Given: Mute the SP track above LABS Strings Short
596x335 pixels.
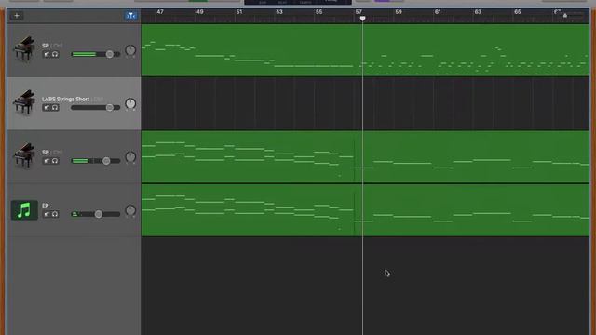Looking at the screenshot, I should (x=47, y=54).
